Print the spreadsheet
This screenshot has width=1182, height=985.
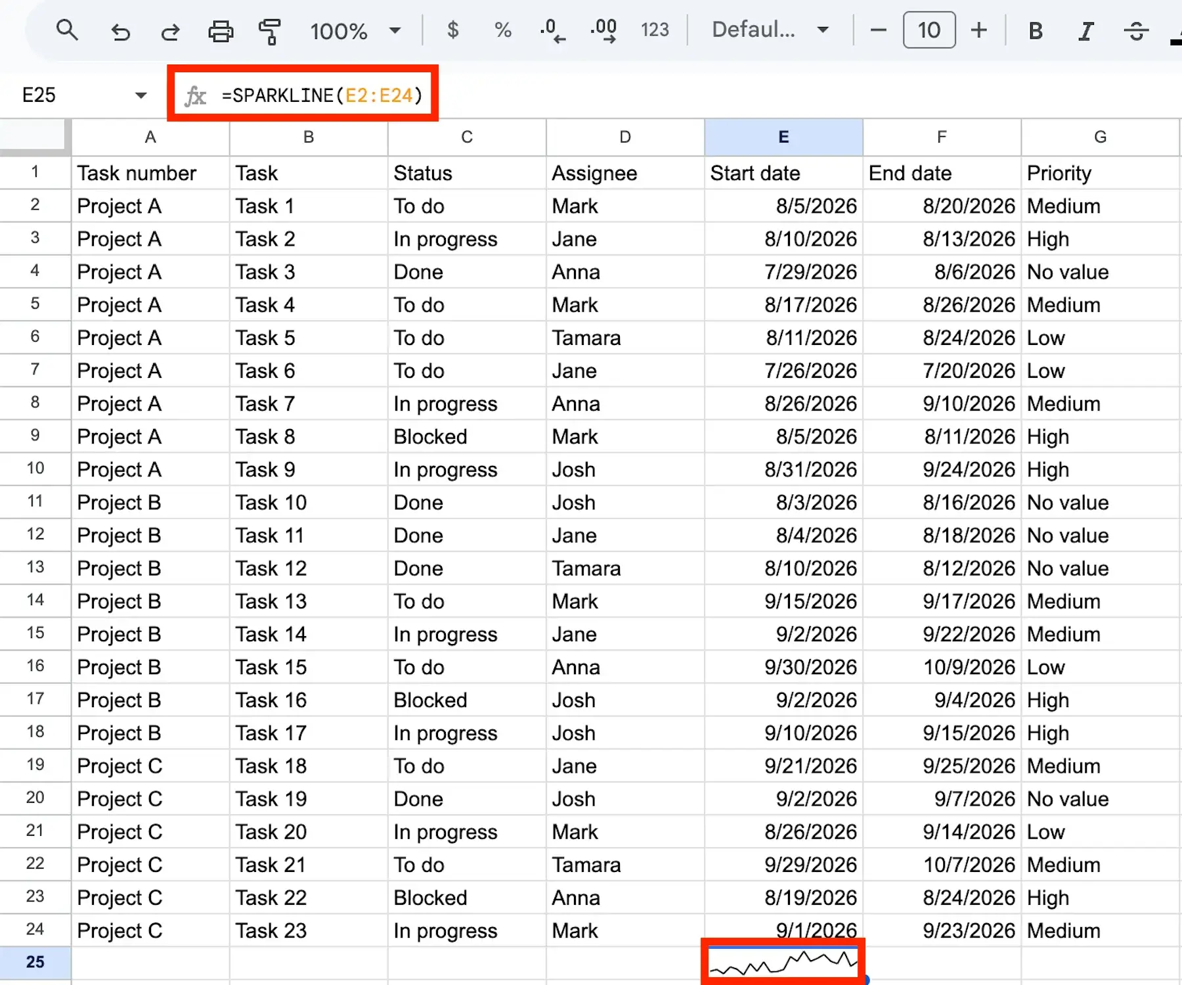tap(221, 31)
